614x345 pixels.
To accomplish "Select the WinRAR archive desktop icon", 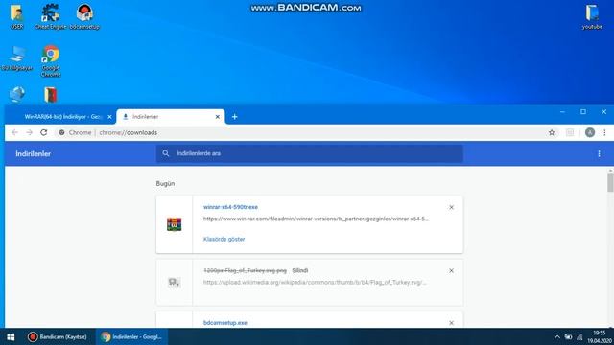I will [51, 95].
